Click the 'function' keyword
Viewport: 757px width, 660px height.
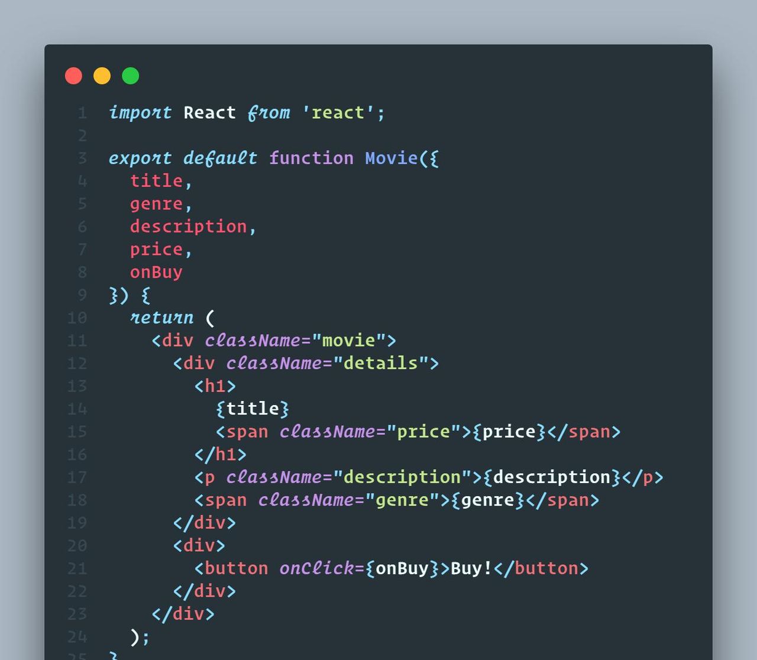pyautogui.click(x=311, y=158)
